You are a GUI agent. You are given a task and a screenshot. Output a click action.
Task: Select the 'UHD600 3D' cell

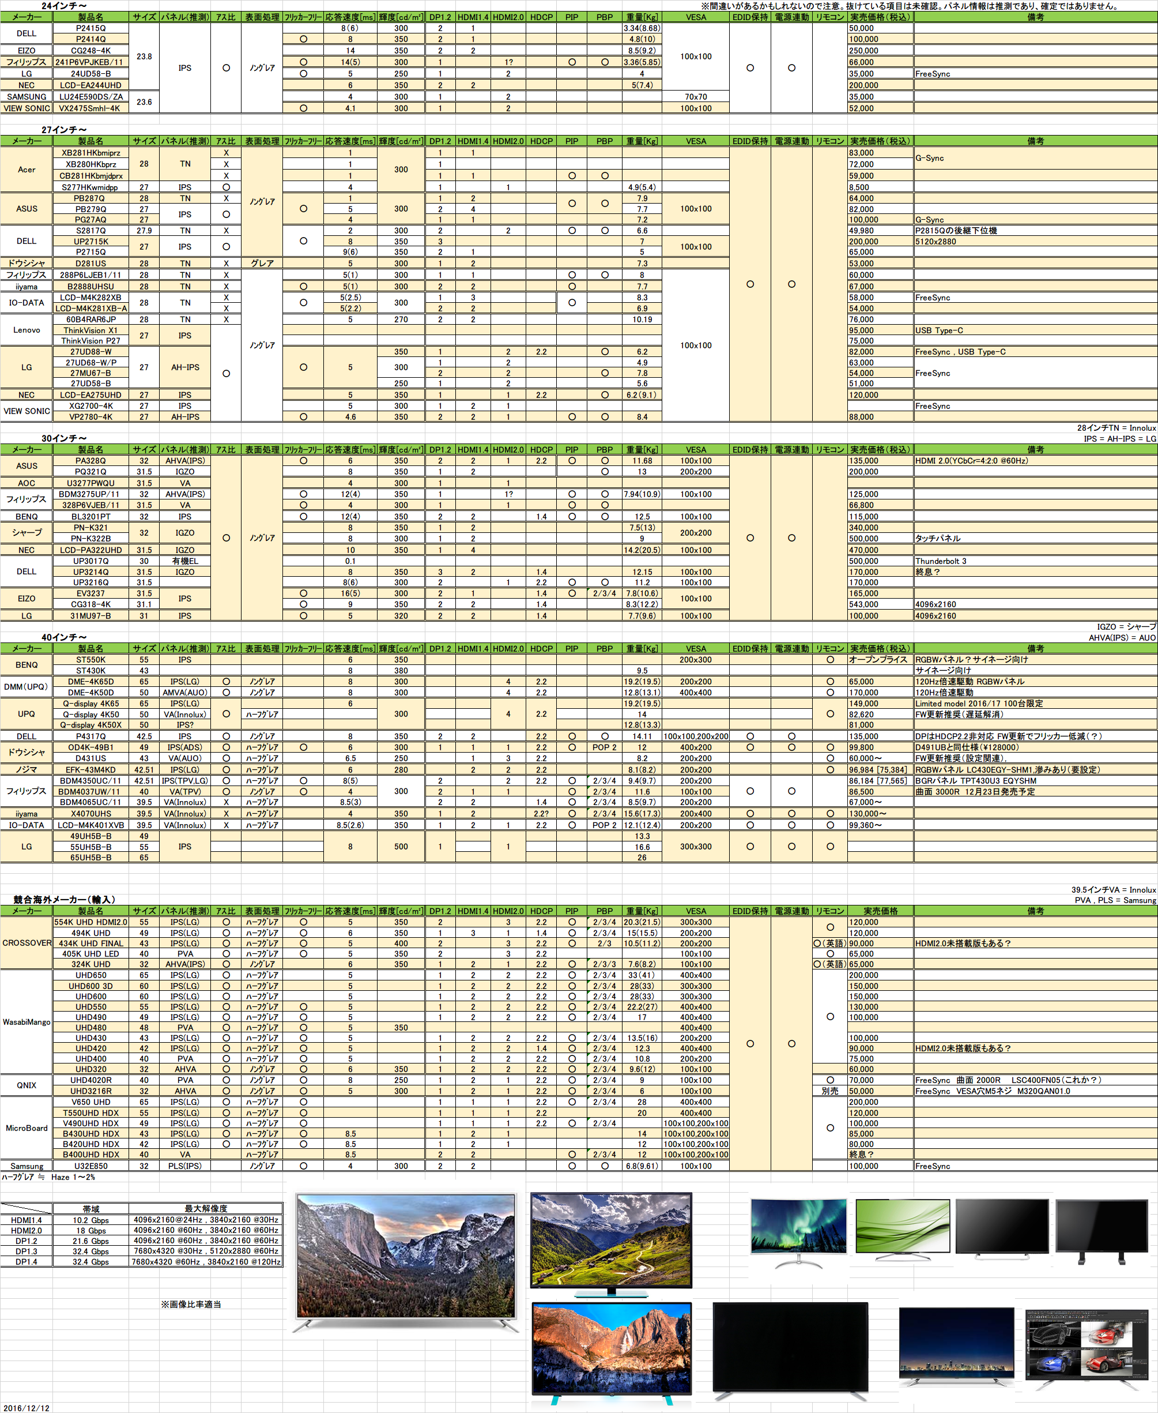click(x=90, y=986)
